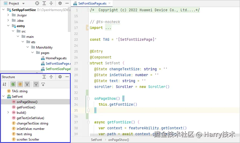Collapse all in the Project panel toolbar
This screenshot has height=143, width=240.
(51, 3)
